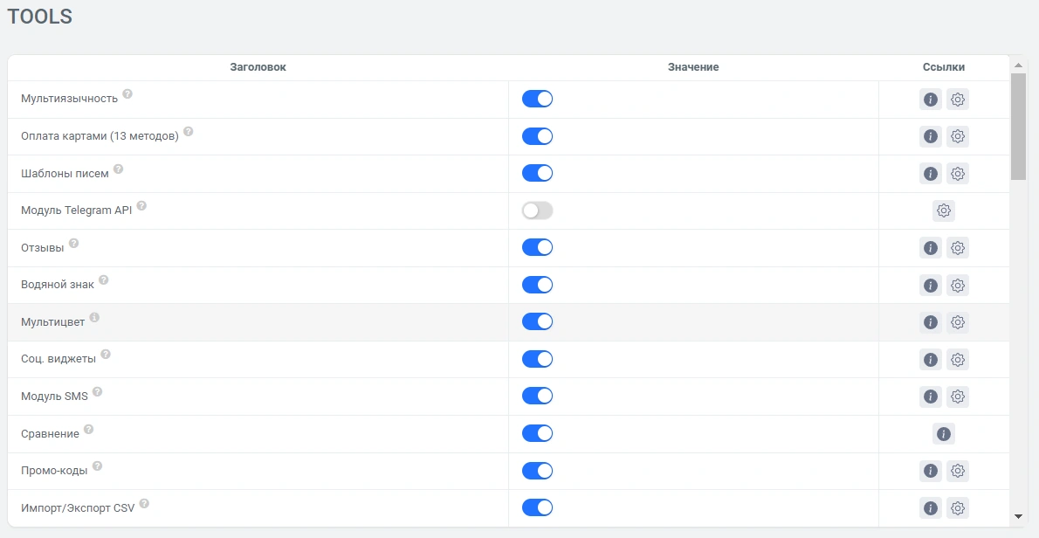Open settings gear for Модуль Telegram API

pos(944,210)
